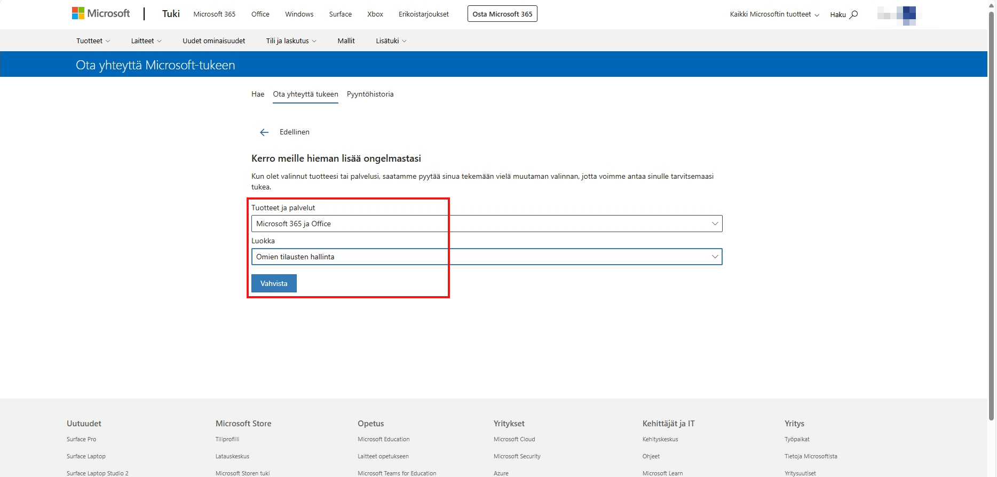Select the Ota yhteyttä tukeen tab
Viewport: 997px width, 477px height.
[305, 94]
